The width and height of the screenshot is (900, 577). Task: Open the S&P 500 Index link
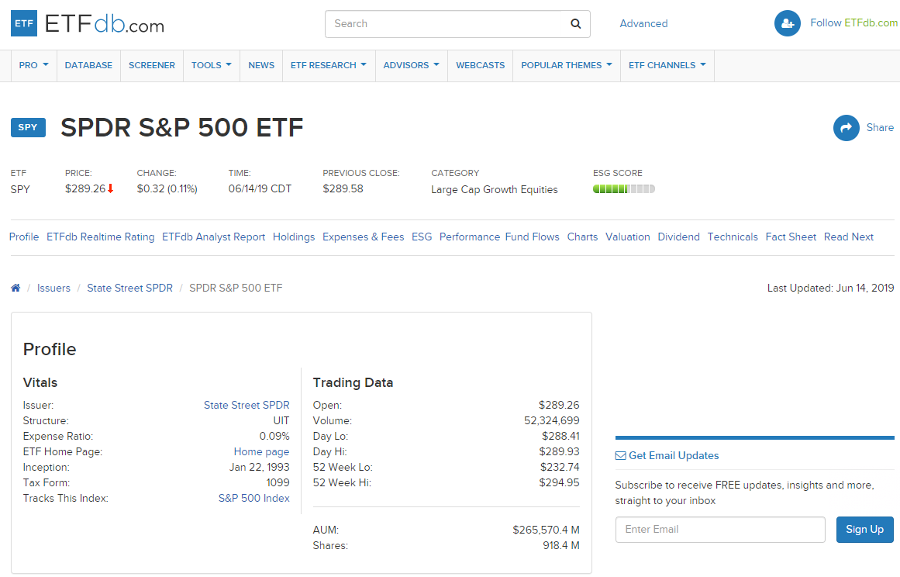(254, 499)
